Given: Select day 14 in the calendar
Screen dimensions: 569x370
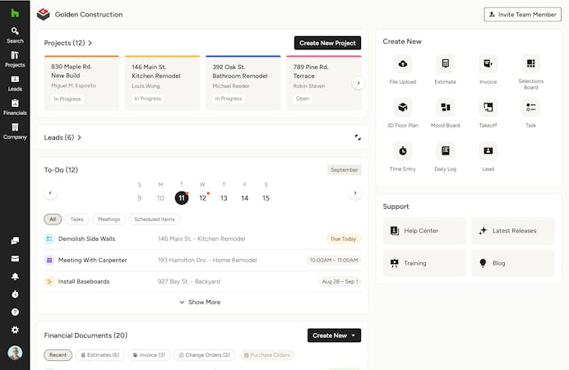Looking at the screenshot, I should click(245, 198).
